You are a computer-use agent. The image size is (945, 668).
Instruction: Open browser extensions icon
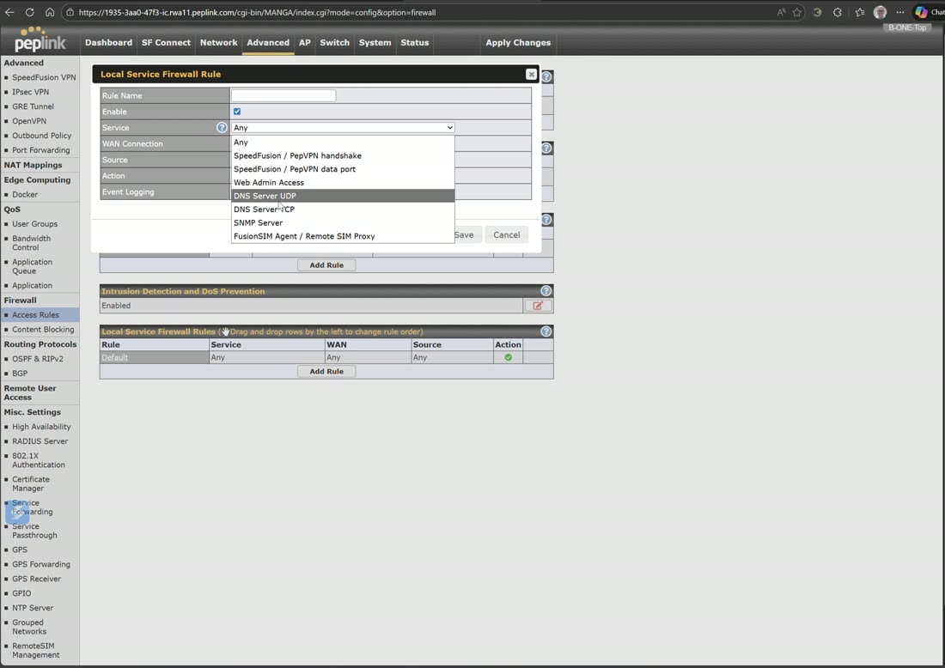tap(837, 12)
